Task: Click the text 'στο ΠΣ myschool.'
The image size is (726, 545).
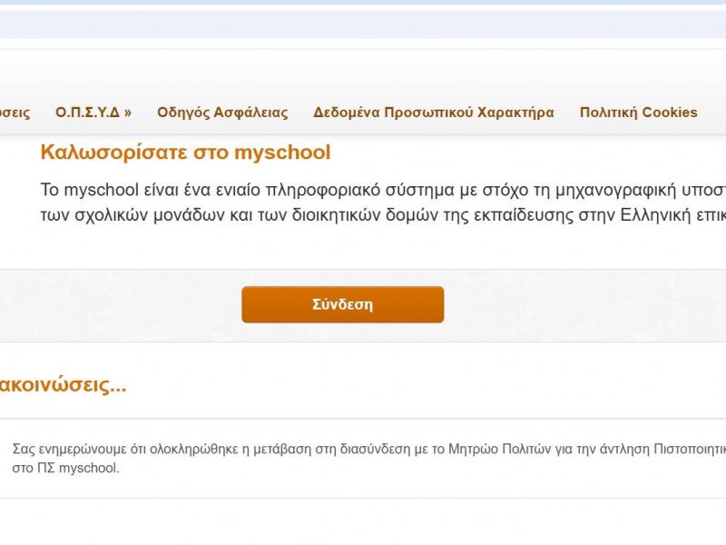Action: tap(65, 468)
